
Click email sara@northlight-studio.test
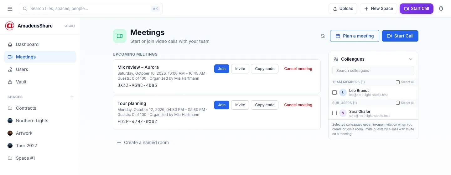coord(370,116)
